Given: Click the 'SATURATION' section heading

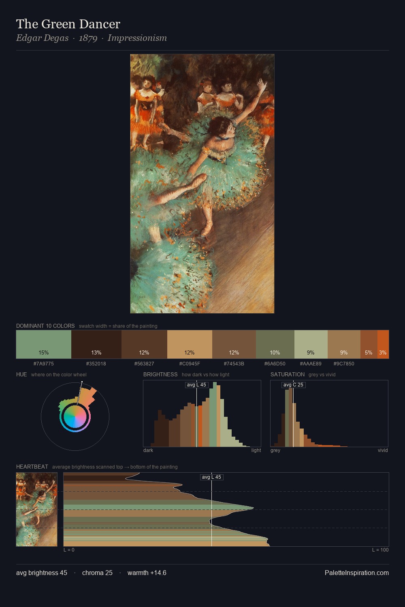Looking at the screenshot, I should pos(288,374).
